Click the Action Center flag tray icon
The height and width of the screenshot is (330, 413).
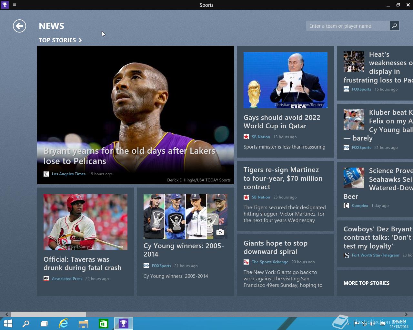(357, 324)
